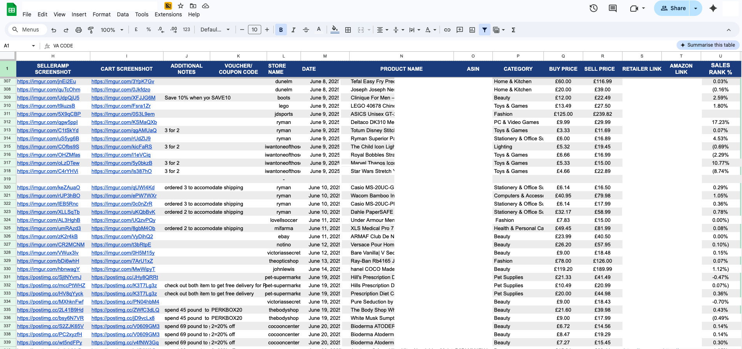The width and height of the screenshot is (742, 349).
Task: Pick a fill colour
Action: (x=335, y=30)
